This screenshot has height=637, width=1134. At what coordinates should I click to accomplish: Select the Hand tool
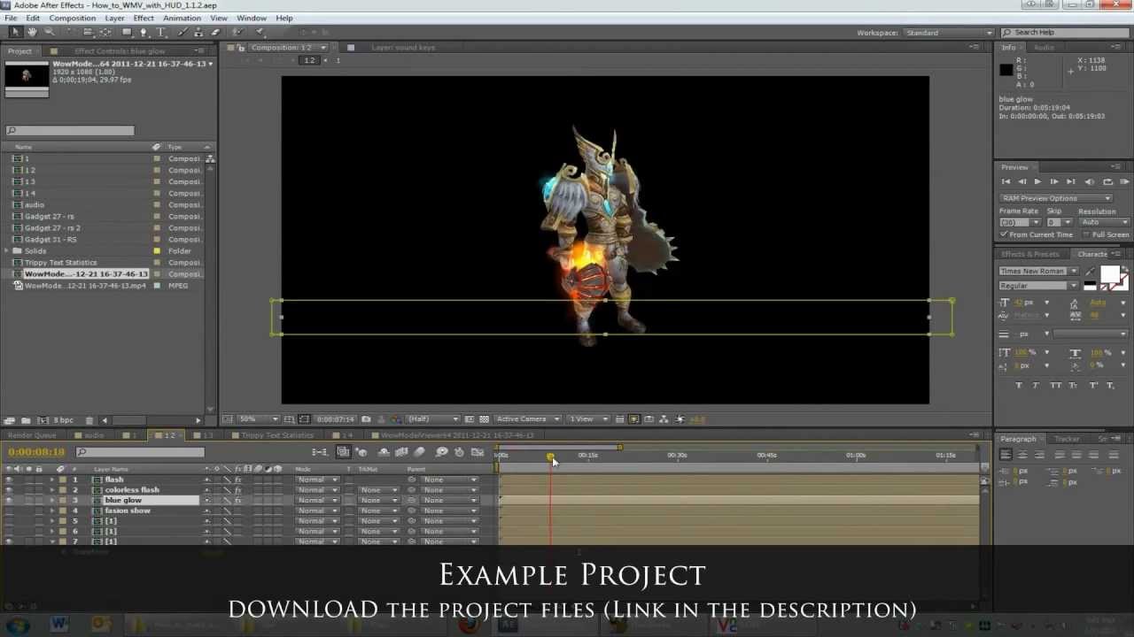coord(32,33)
